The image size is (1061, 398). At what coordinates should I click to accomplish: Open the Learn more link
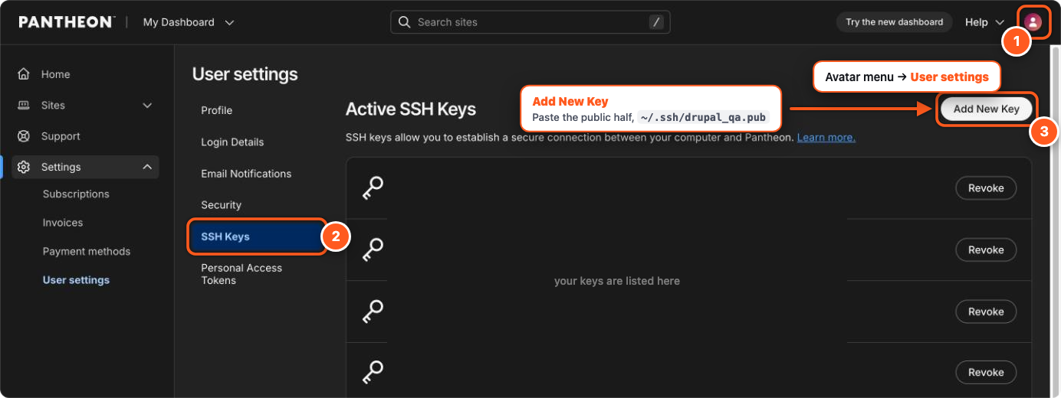(826, 138)
